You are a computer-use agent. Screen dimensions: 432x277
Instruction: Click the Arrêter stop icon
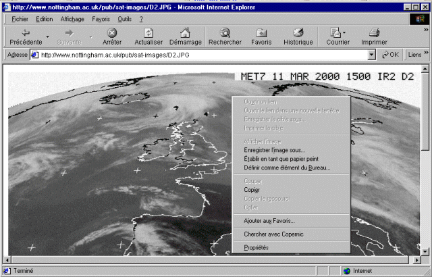coord(112,32)
